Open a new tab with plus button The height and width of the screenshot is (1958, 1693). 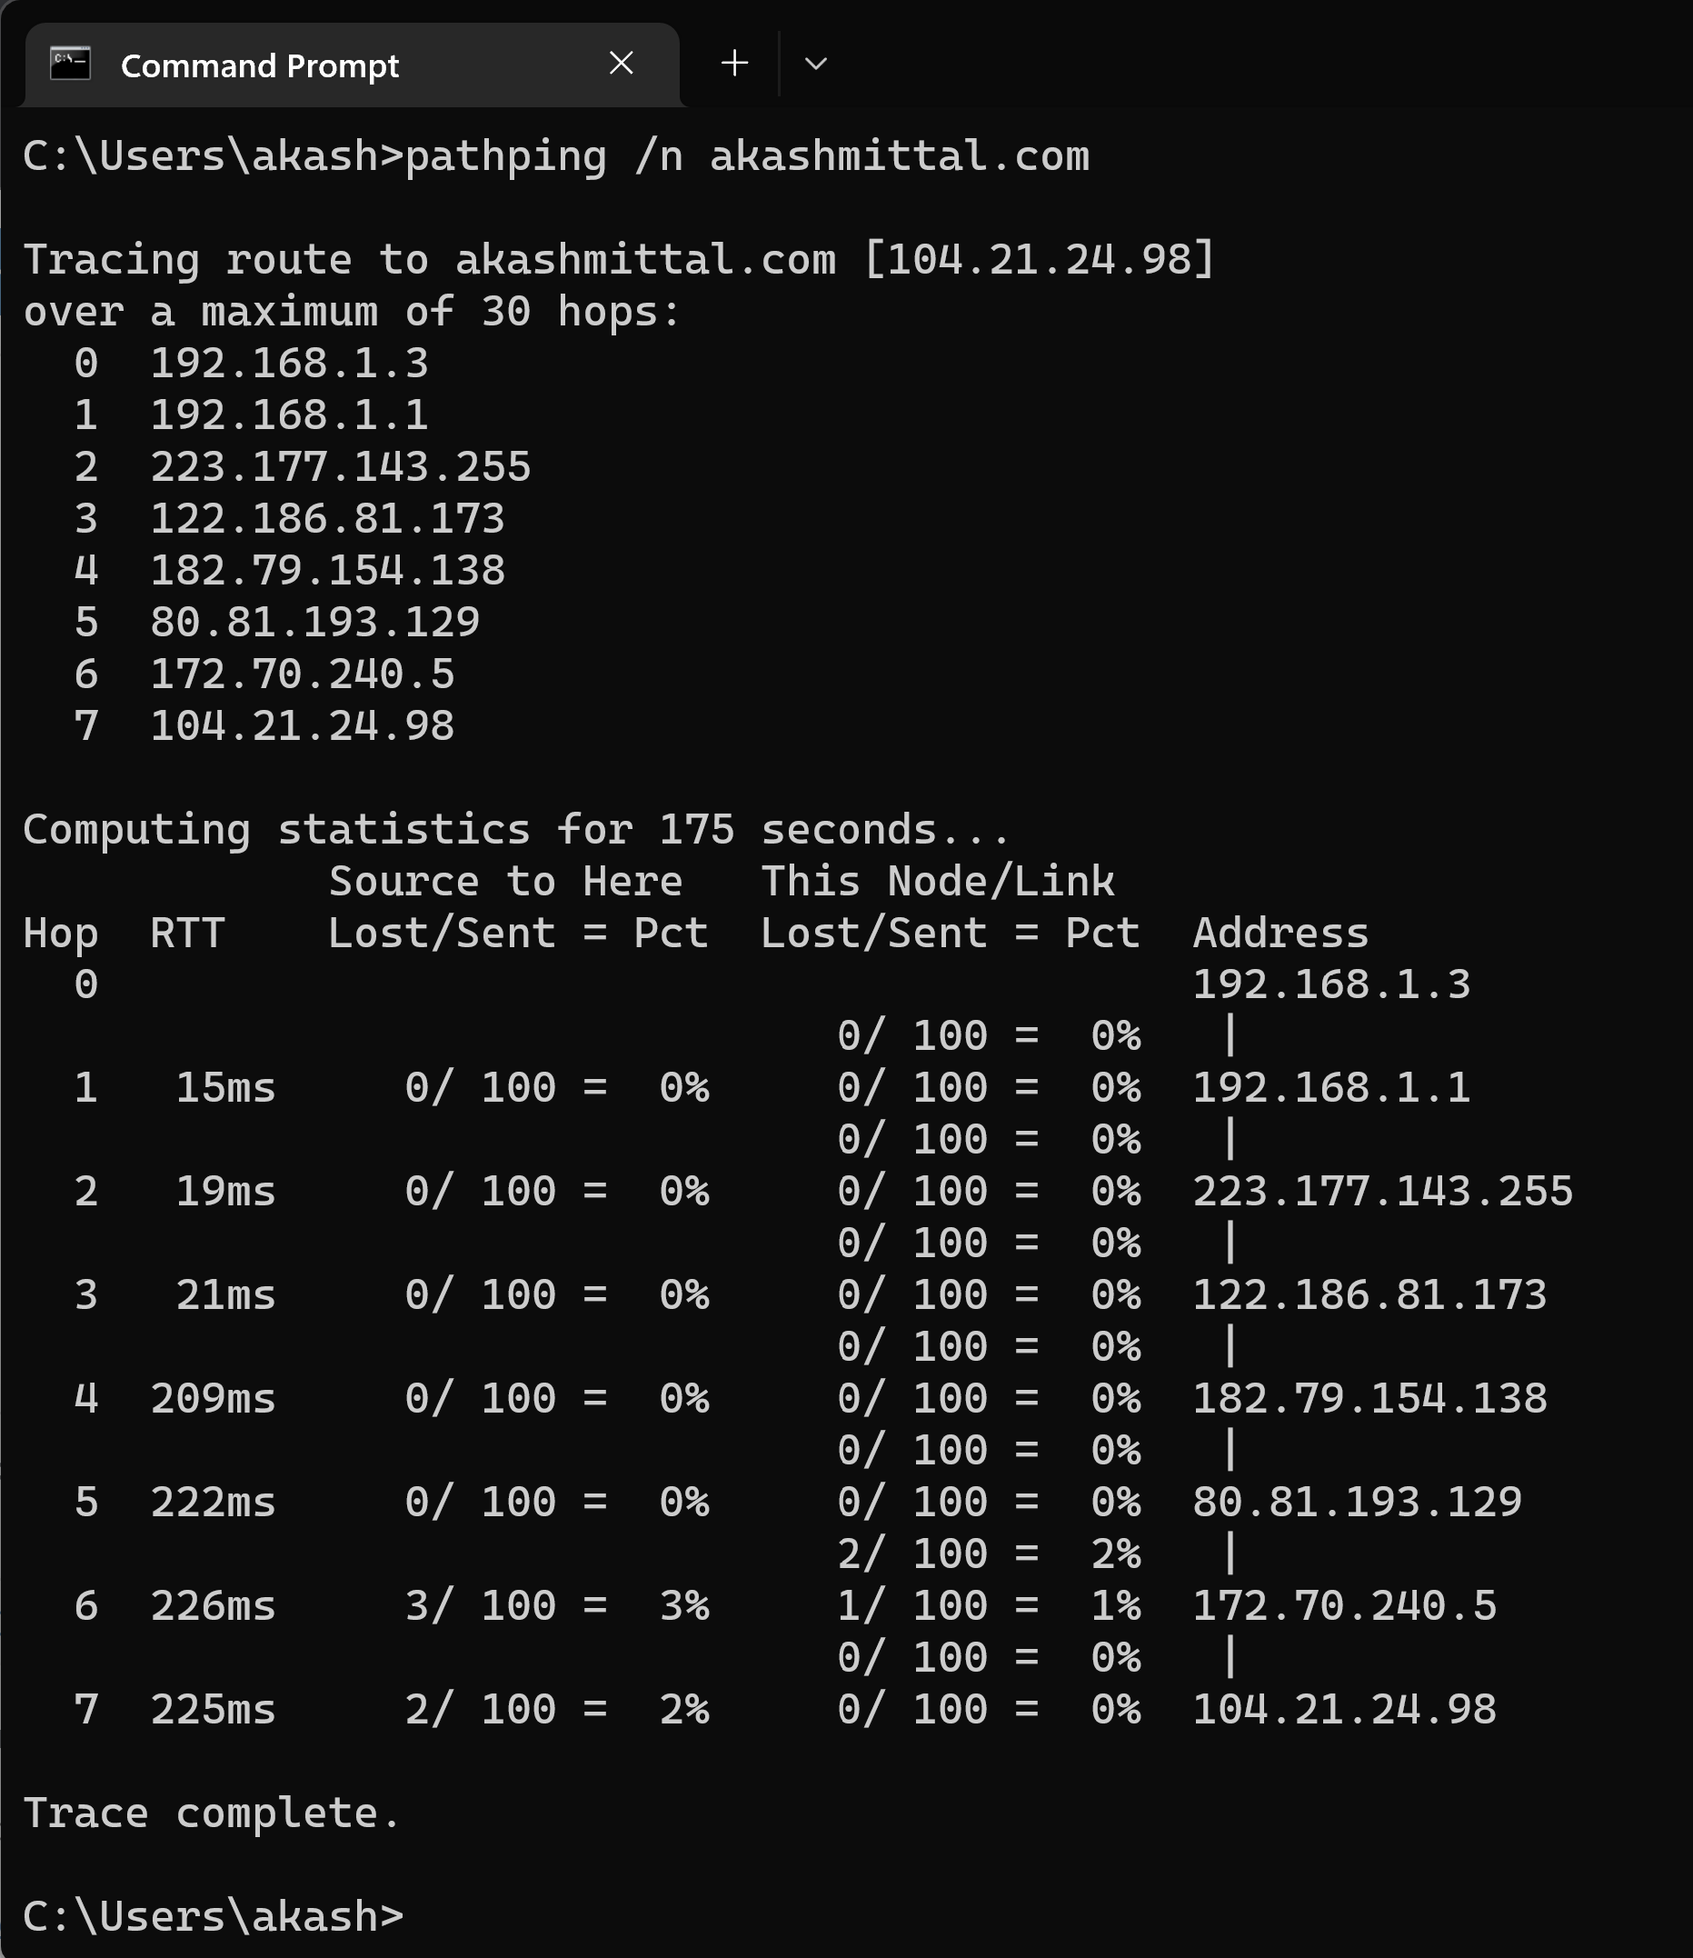coord(734,64)
